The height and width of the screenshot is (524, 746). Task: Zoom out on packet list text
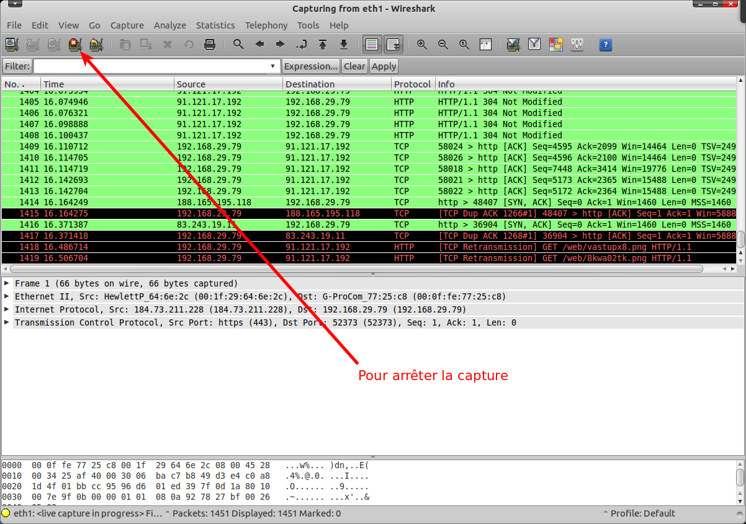point(443,45)
